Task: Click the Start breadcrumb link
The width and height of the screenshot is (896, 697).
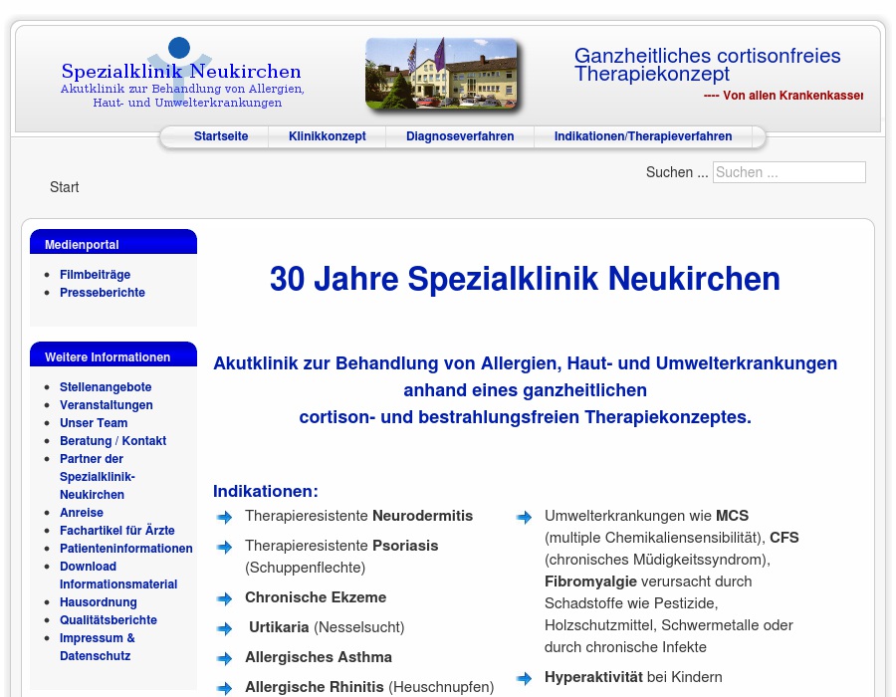Action: (64, 187)
